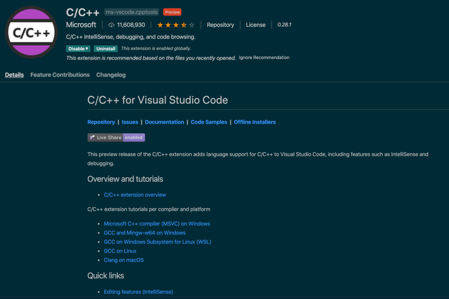The width and height of the screenshot is (449, 299).
Task: Switch to the Feature Contributions tab
Action: (60, 75)
